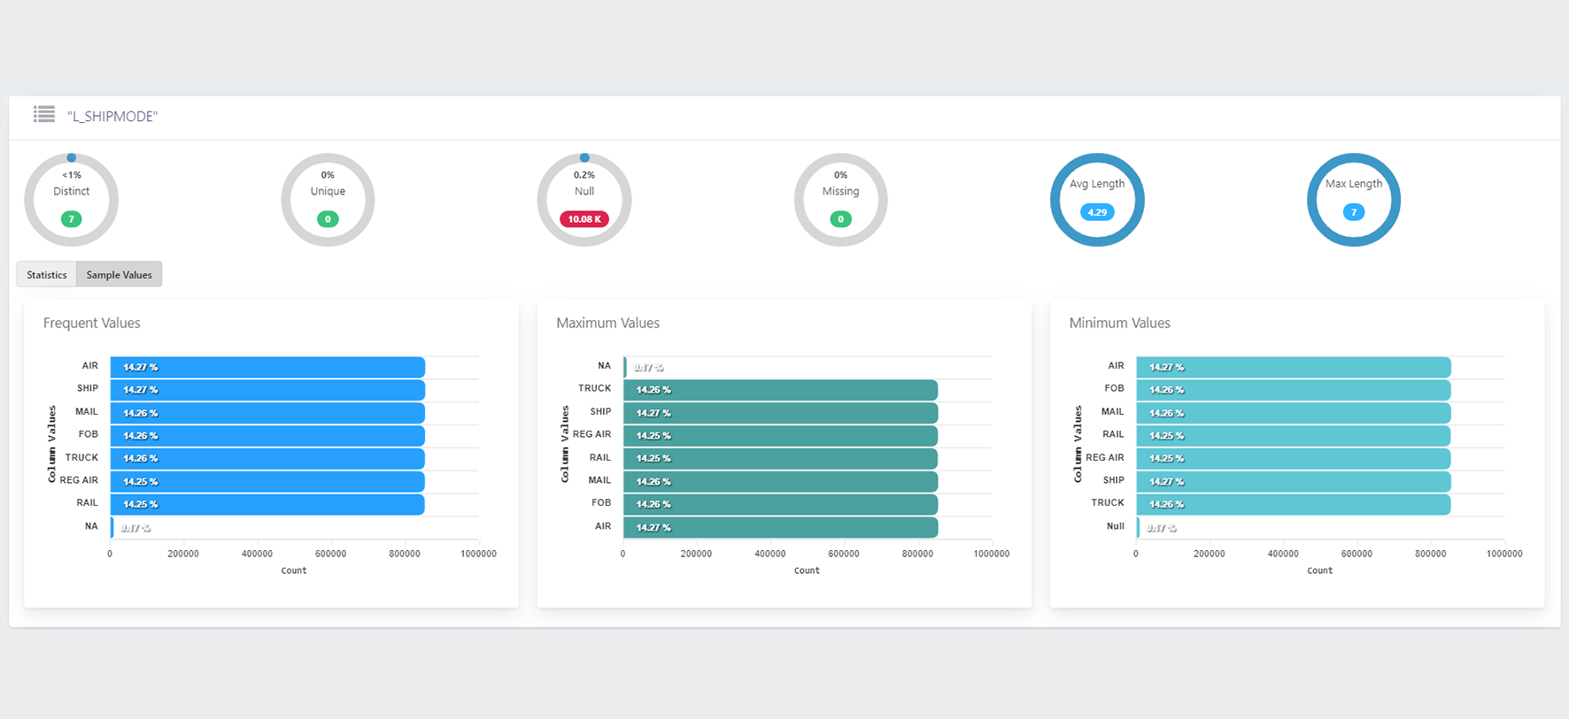Click the Maximum Values chart title
1569x719 pixels.
[607, 324]
